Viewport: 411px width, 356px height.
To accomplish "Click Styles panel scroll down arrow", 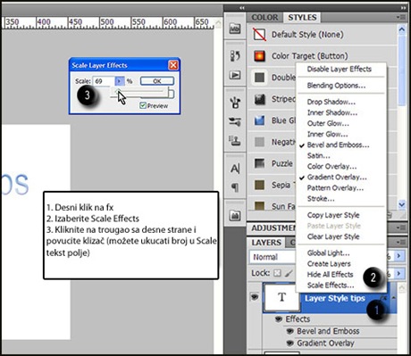I will 402,204.
